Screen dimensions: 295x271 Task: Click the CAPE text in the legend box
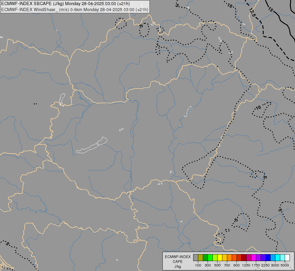point(177,262)
